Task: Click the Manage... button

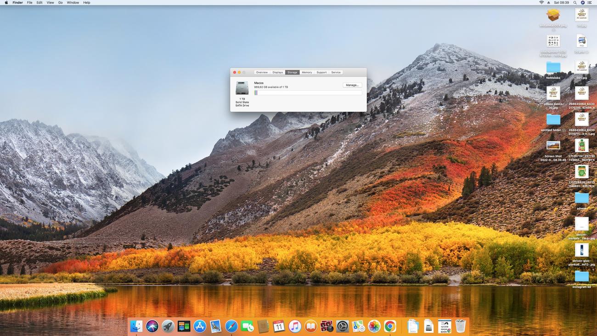Action: (x=352, y=85)
